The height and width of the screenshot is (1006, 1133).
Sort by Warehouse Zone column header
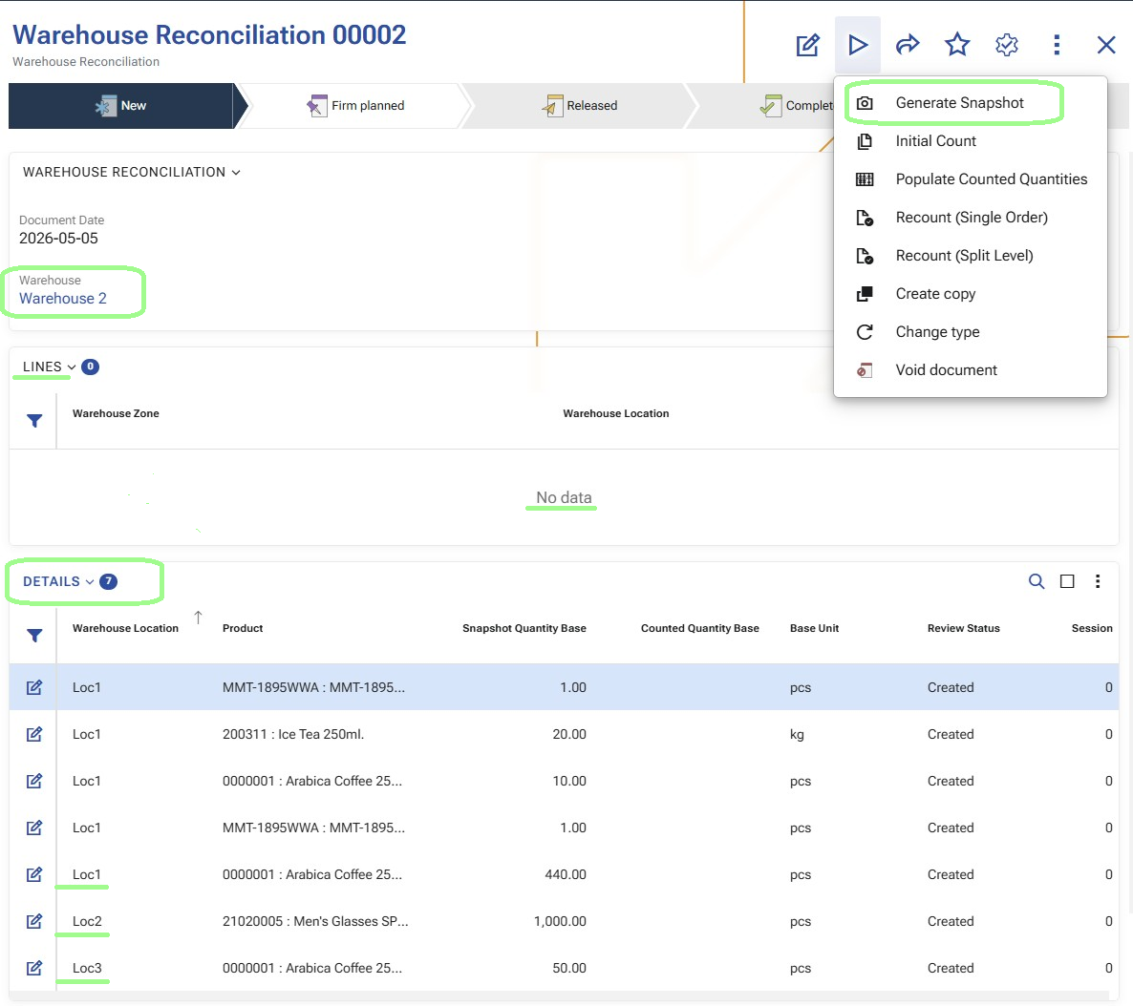coord(116,414)
